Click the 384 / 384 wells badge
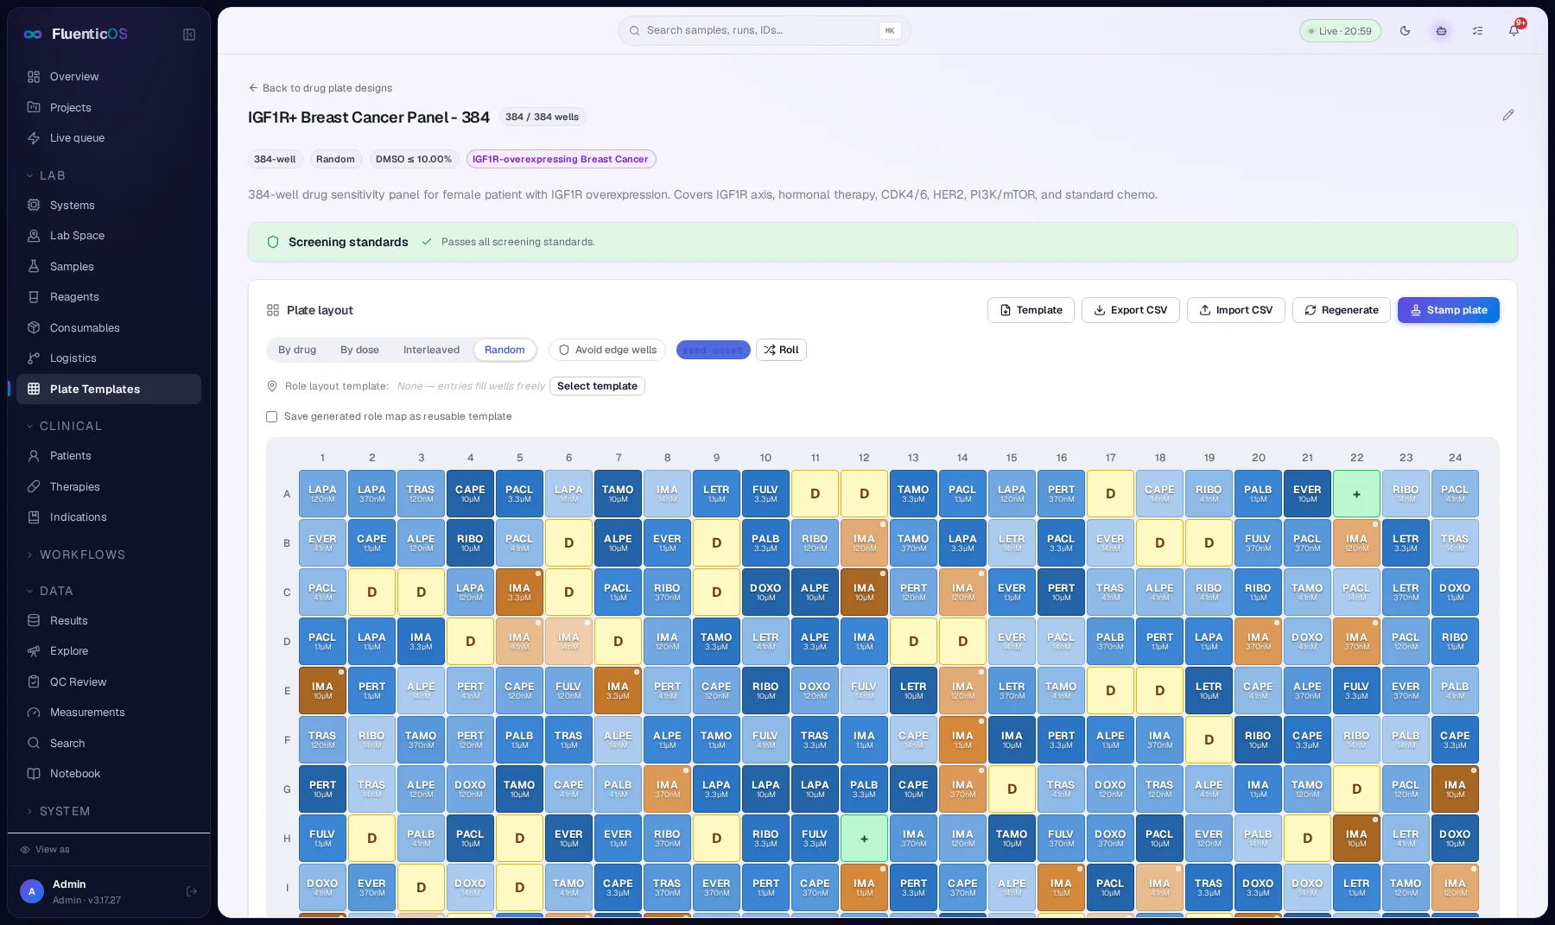The image size is (1555, 925). 543,117
